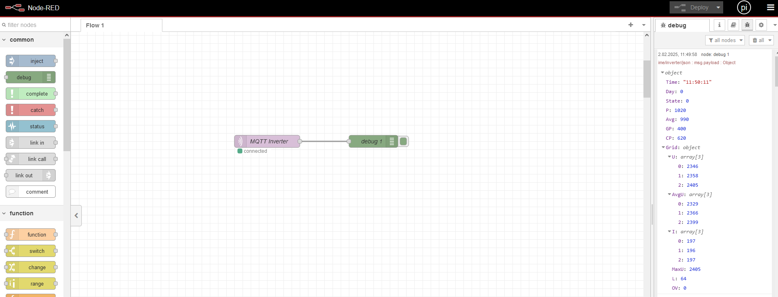778x297 pixels.
Task: Select the comment node in palette
Action: 31,192
